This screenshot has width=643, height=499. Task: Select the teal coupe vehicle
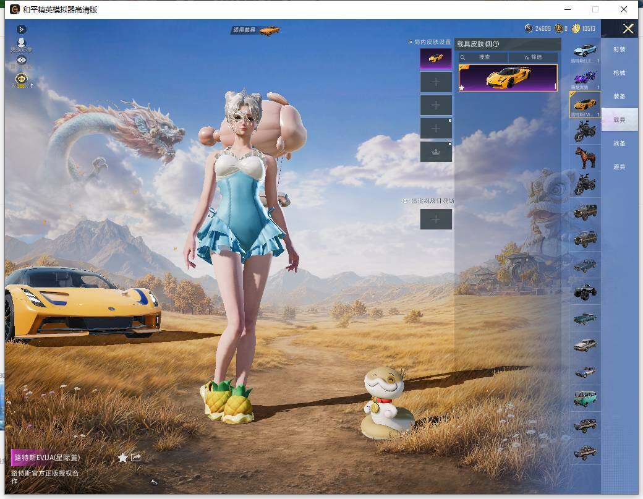click(x=585, y=318)
